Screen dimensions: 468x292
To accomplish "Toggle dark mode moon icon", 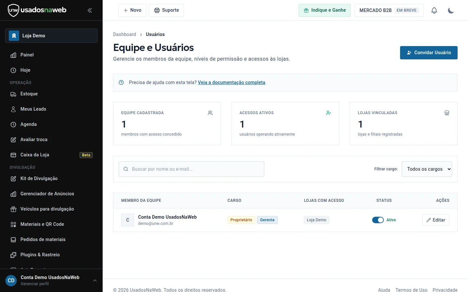I will click(x=451, y=10).
